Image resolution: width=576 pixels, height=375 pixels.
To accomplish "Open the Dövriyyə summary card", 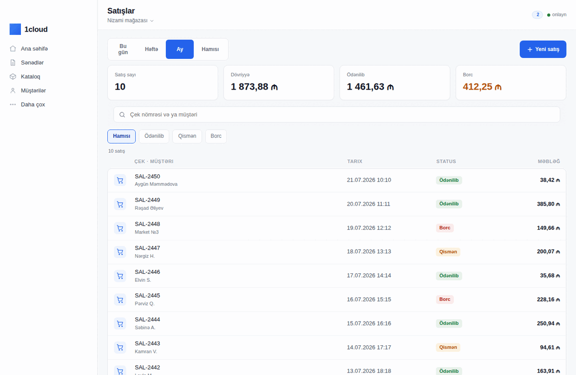I will pos(279,83).
